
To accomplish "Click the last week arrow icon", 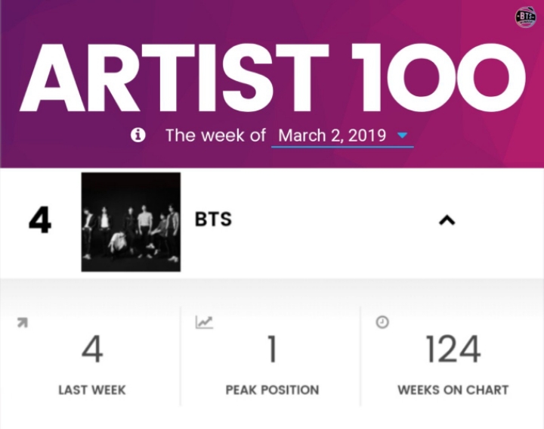I will pos(23,323).
